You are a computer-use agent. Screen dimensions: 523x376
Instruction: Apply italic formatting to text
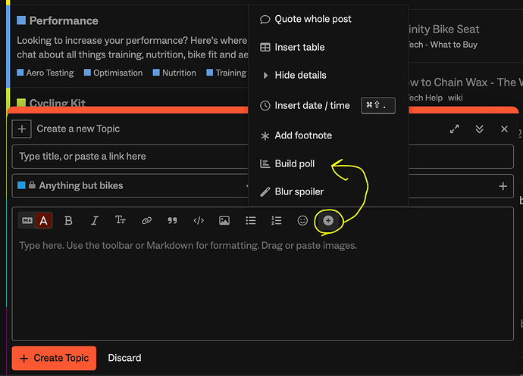[x=95, y=220]
